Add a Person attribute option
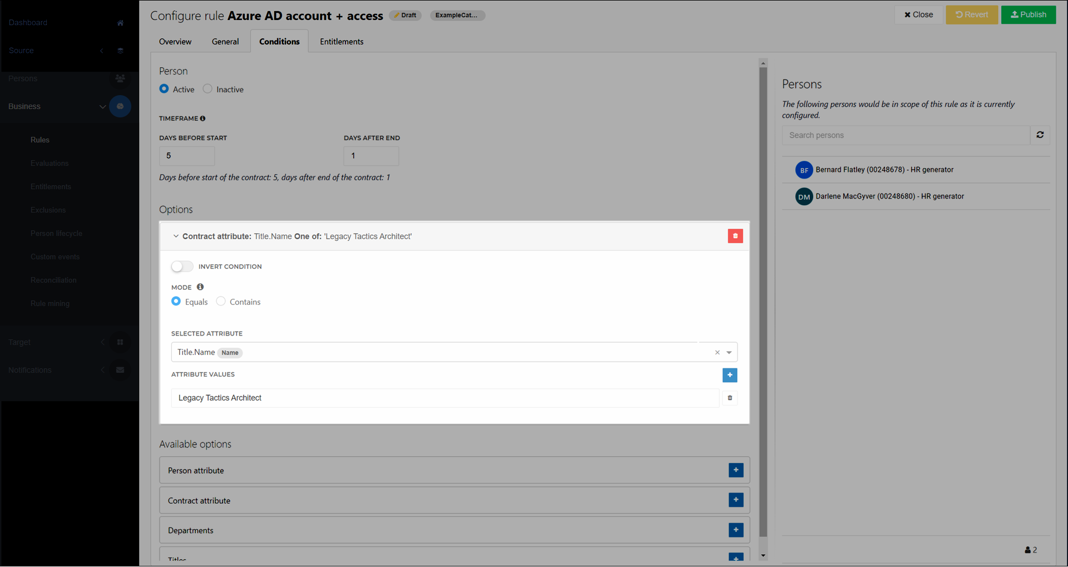This screenshot has width=1068, height=567. click(x=735, y=470)
